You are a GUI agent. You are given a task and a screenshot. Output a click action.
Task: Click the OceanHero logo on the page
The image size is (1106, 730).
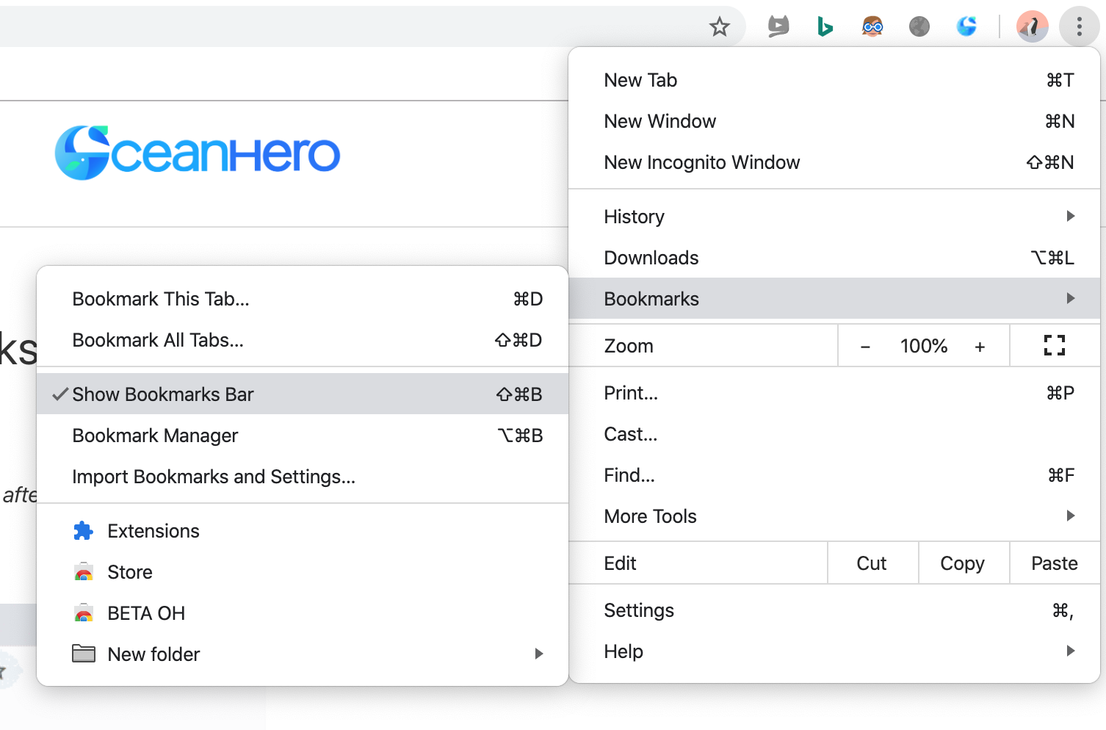coord(198,153)
